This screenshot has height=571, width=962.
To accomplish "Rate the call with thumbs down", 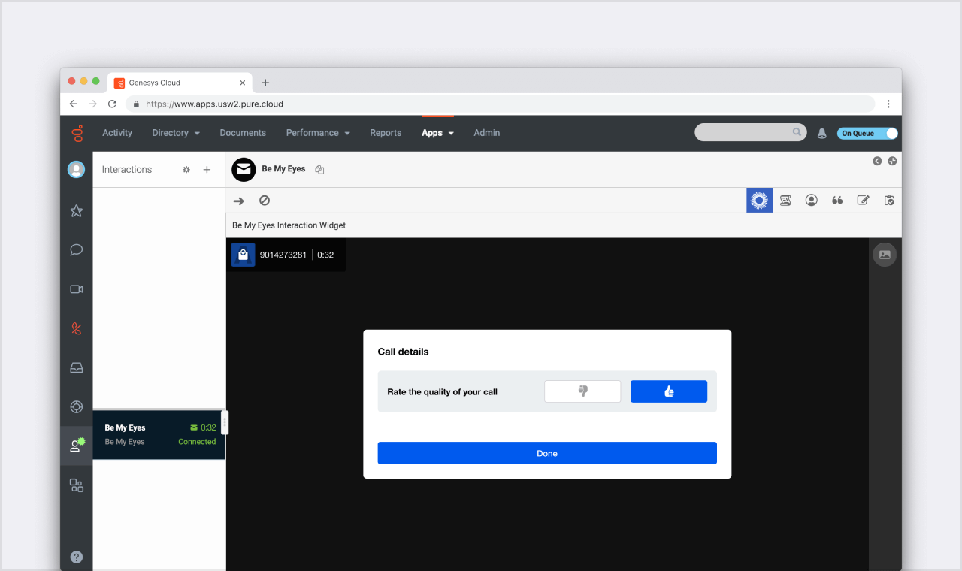I will (x=582, y=391).
